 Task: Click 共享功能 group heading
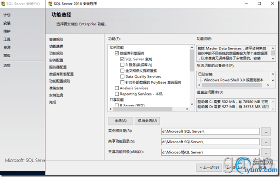(117, 100)
